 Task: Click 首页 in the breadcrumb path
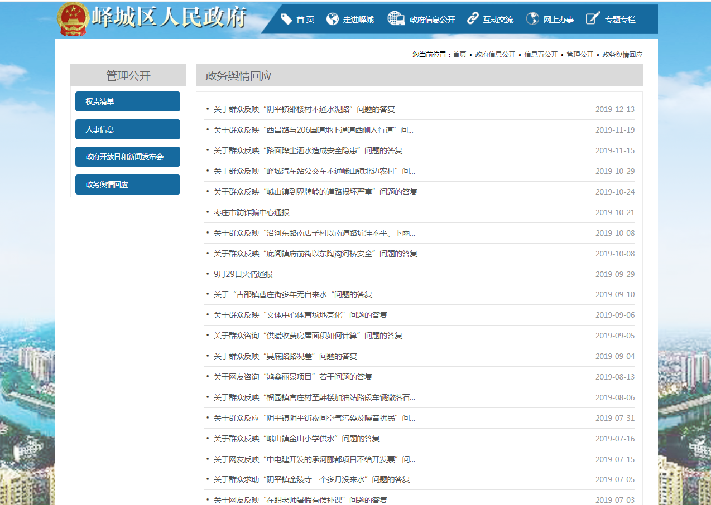(x=459, y=55)
